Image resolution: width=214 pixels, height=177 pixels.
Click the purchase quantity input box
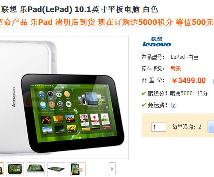tap(158, 127)
